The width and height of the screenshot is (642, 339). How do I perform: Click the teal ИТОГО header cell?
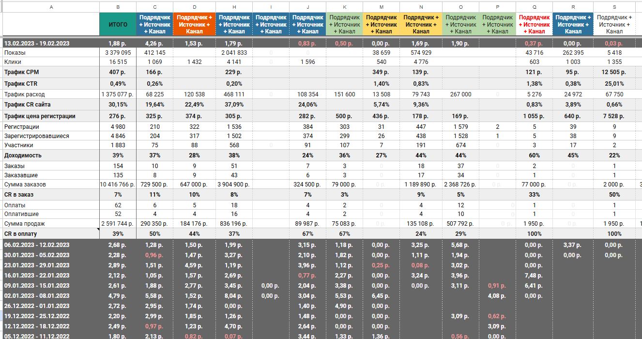(x=118, y=24)
